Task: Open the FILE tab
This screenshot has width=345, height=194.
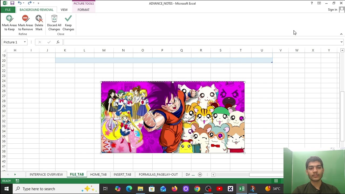Action: coord(8,10)
